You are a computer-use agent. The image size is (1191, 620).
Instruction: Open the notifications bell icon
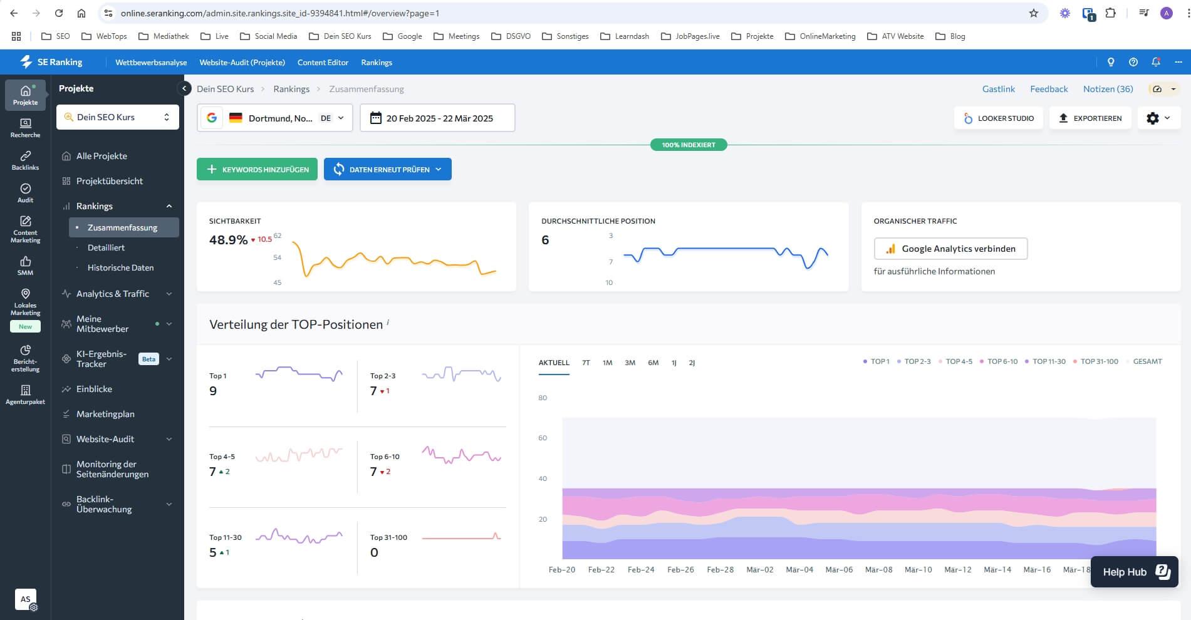(x=1156, y=62)
